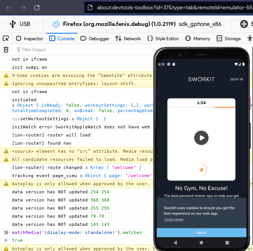This screenshot has width=253, height=251.
Task: Click '[ion-router] found nav' line
Action: coord(42,143)
